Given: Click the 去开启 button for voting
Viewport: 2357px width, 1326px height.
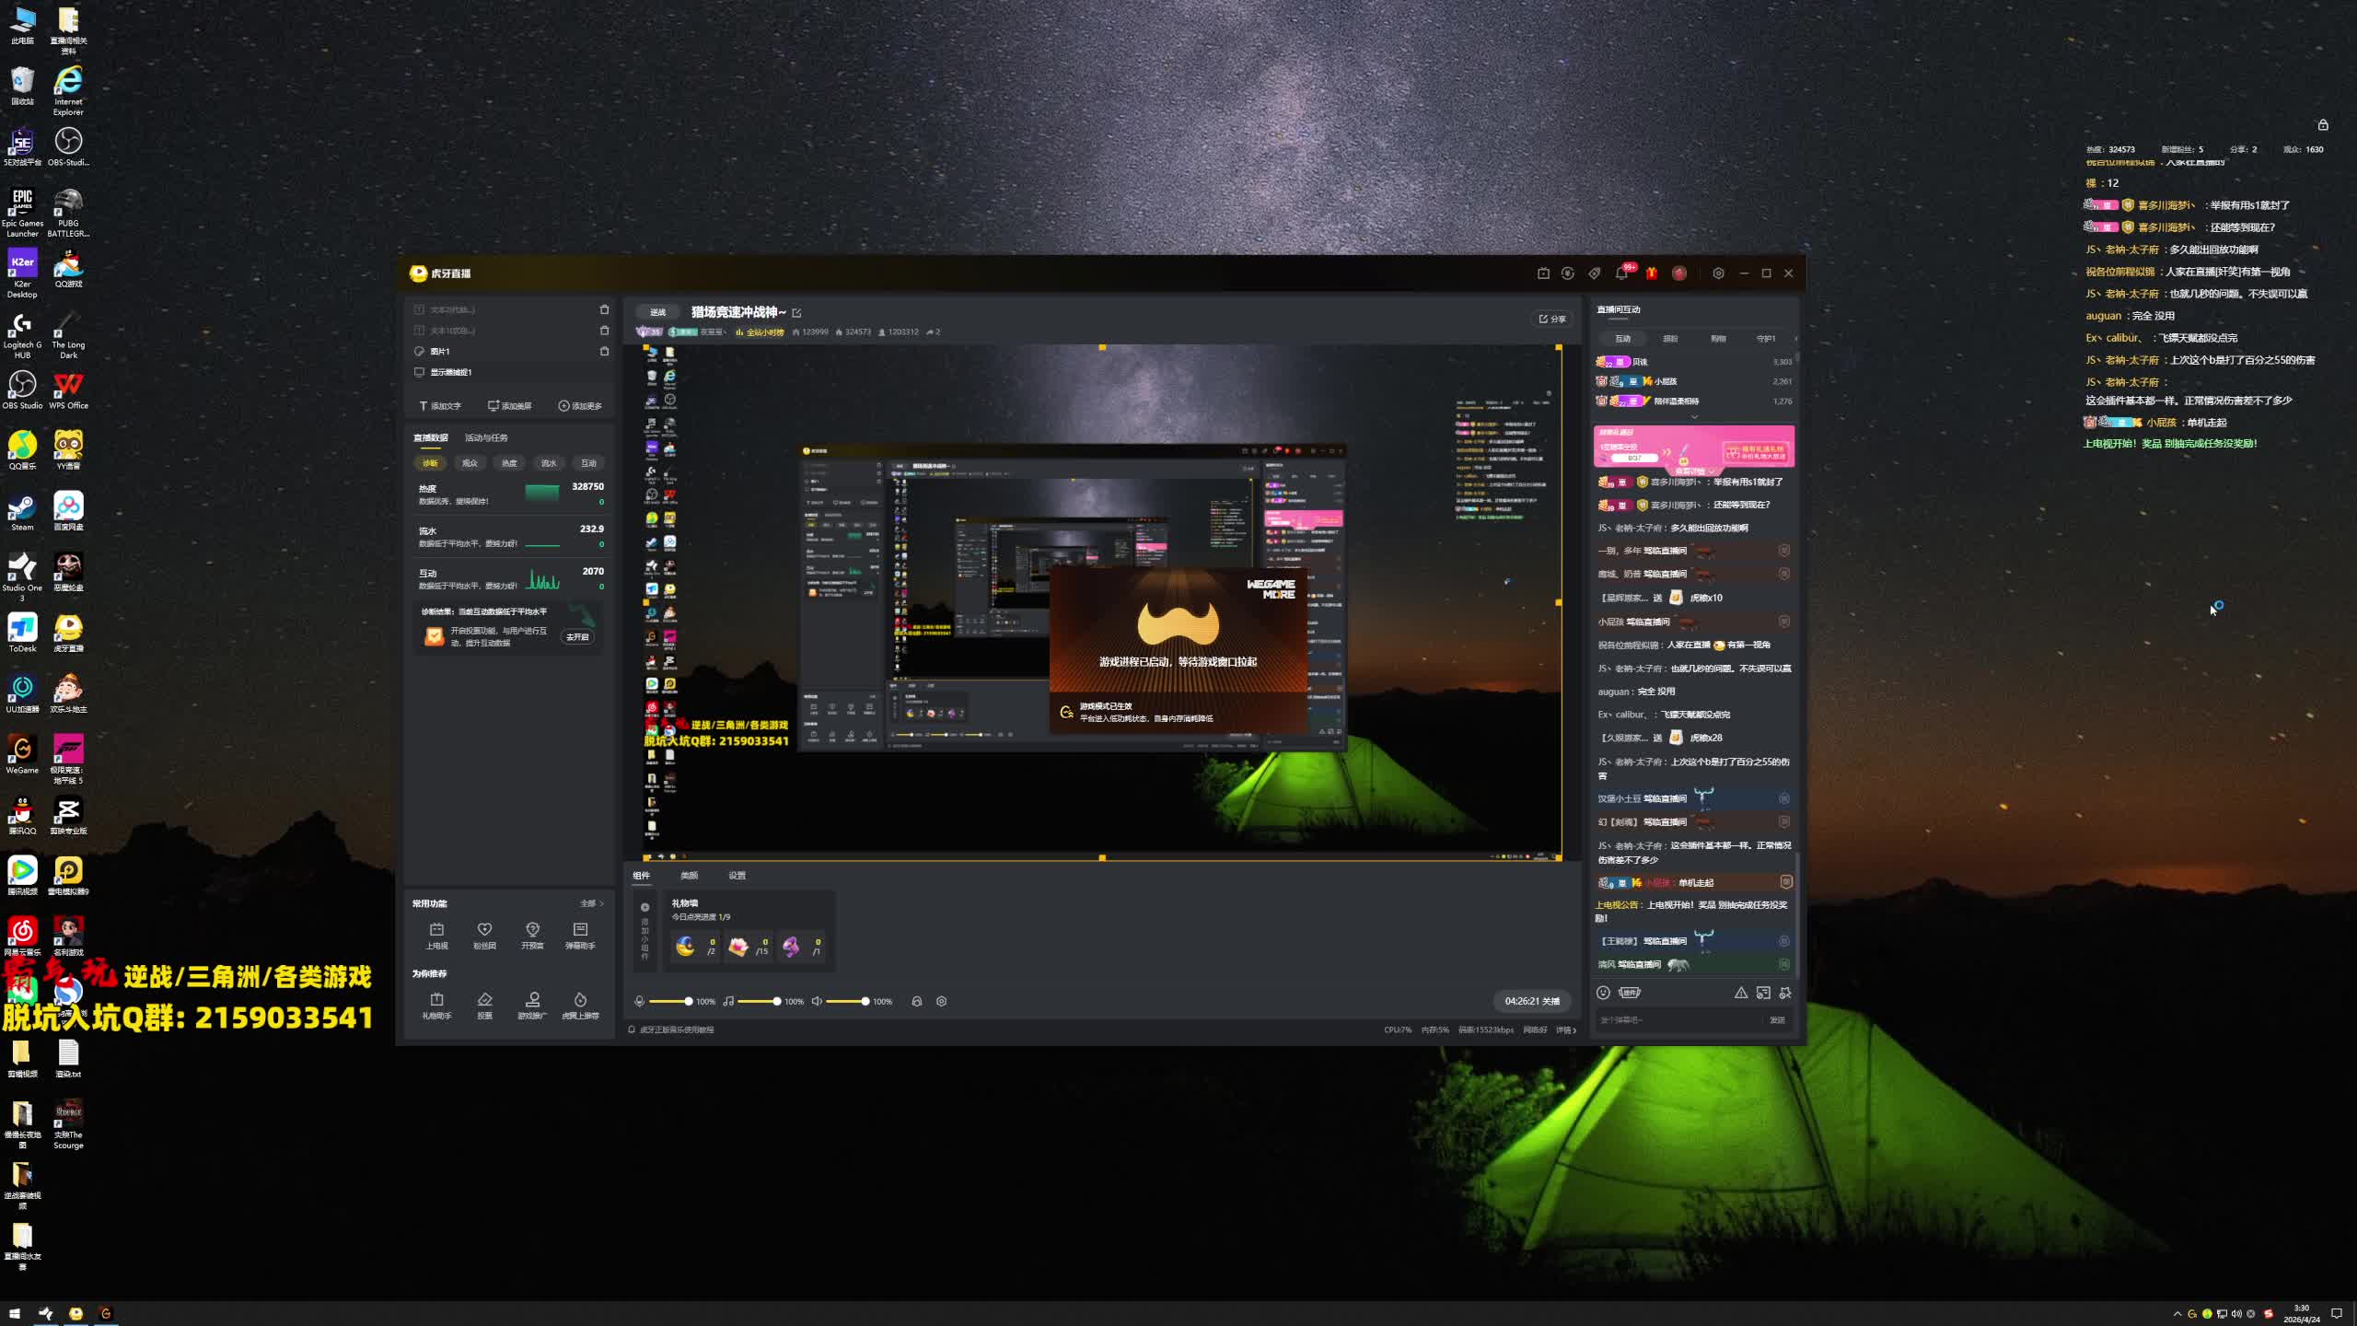Looking at the screenshot, I should tap(577, 637).
